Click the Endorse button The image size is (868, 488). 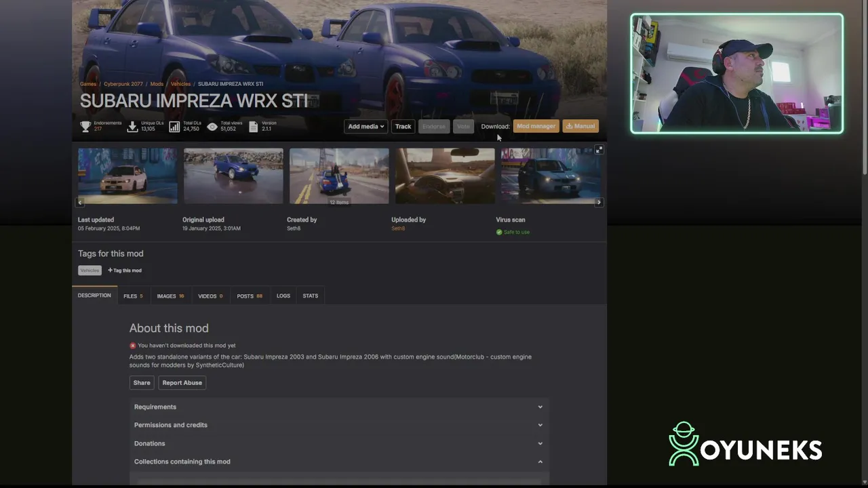pos(434,126)
